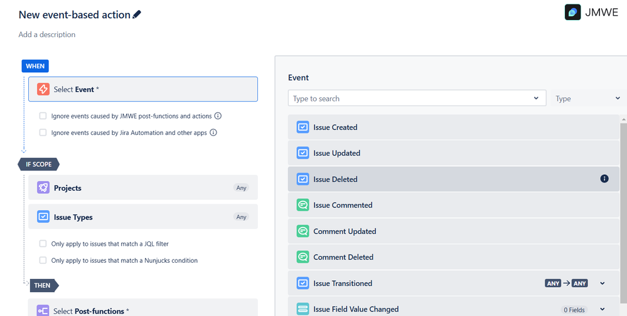Click the Type to search event field
627x316 pixels.
click(417, 98)
